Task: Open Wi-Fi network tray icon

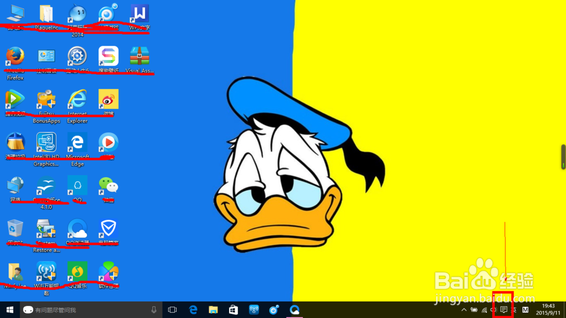Action: click(x=484, y=310)
